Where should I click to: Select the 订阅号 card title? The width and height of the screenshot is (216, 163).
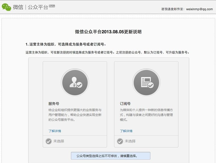125,104
